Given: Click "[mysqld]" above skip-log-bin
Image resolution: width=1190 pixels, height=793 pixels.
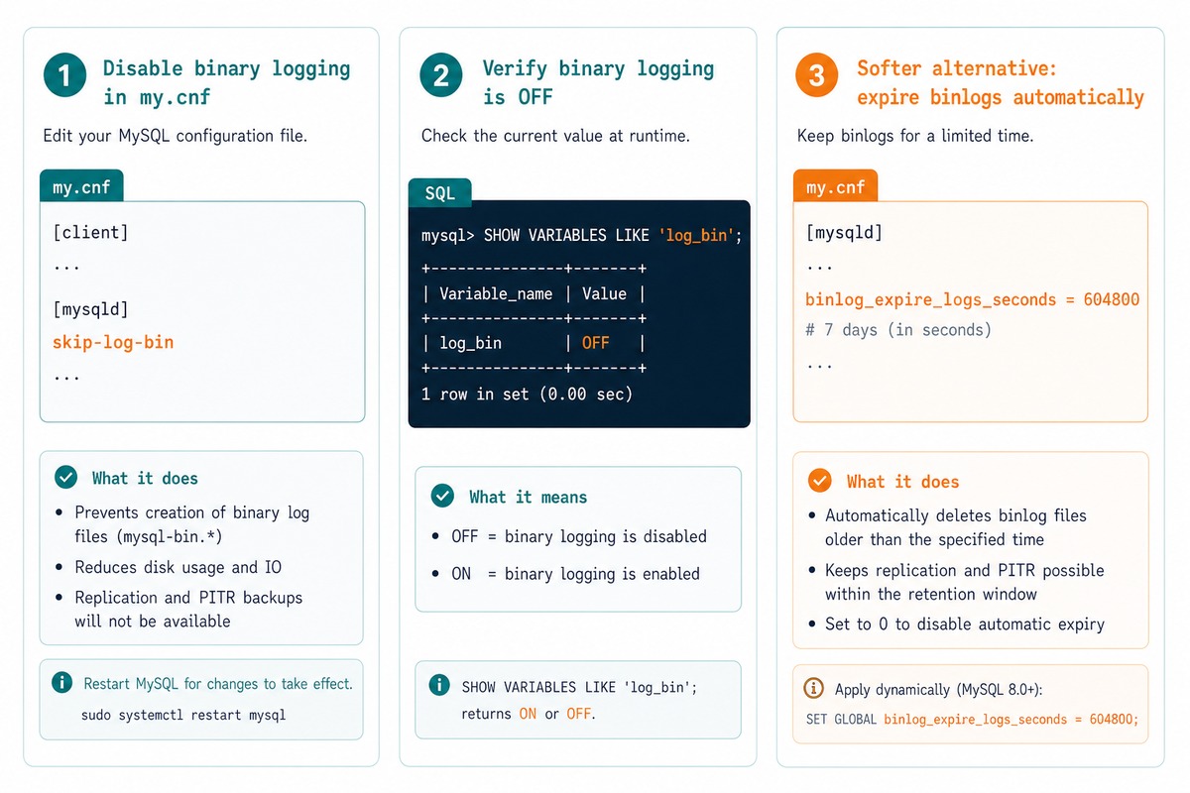Looking at the screenshot, I should 90,309.
